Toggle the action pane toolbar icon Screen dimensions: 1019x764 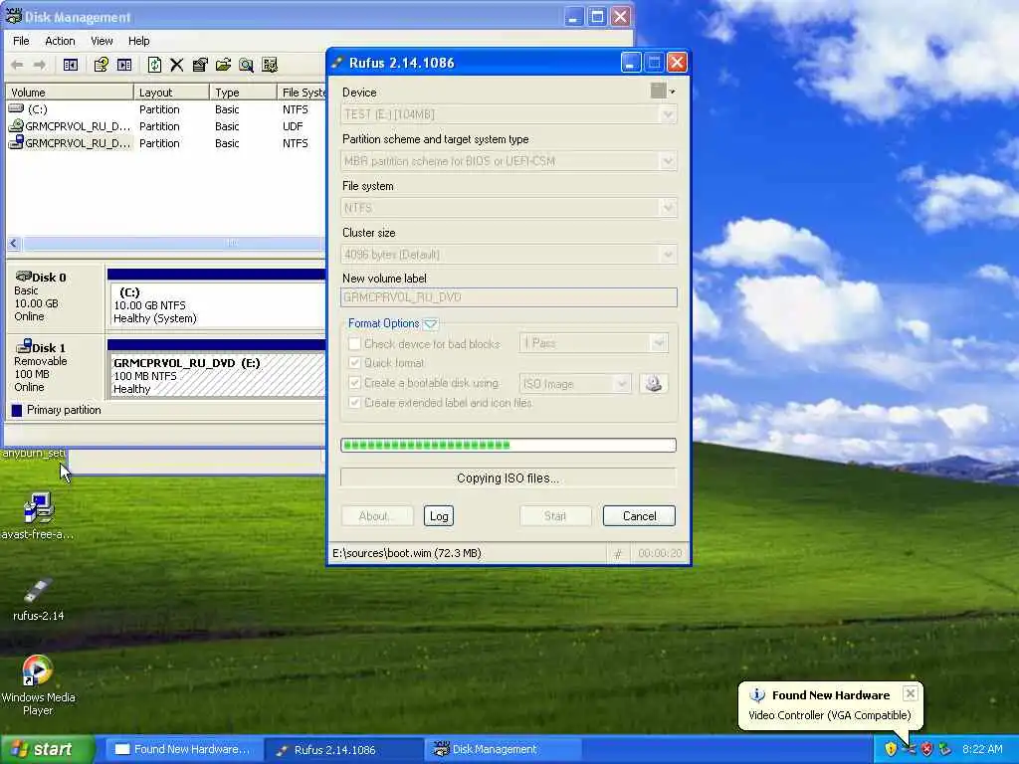124,65
